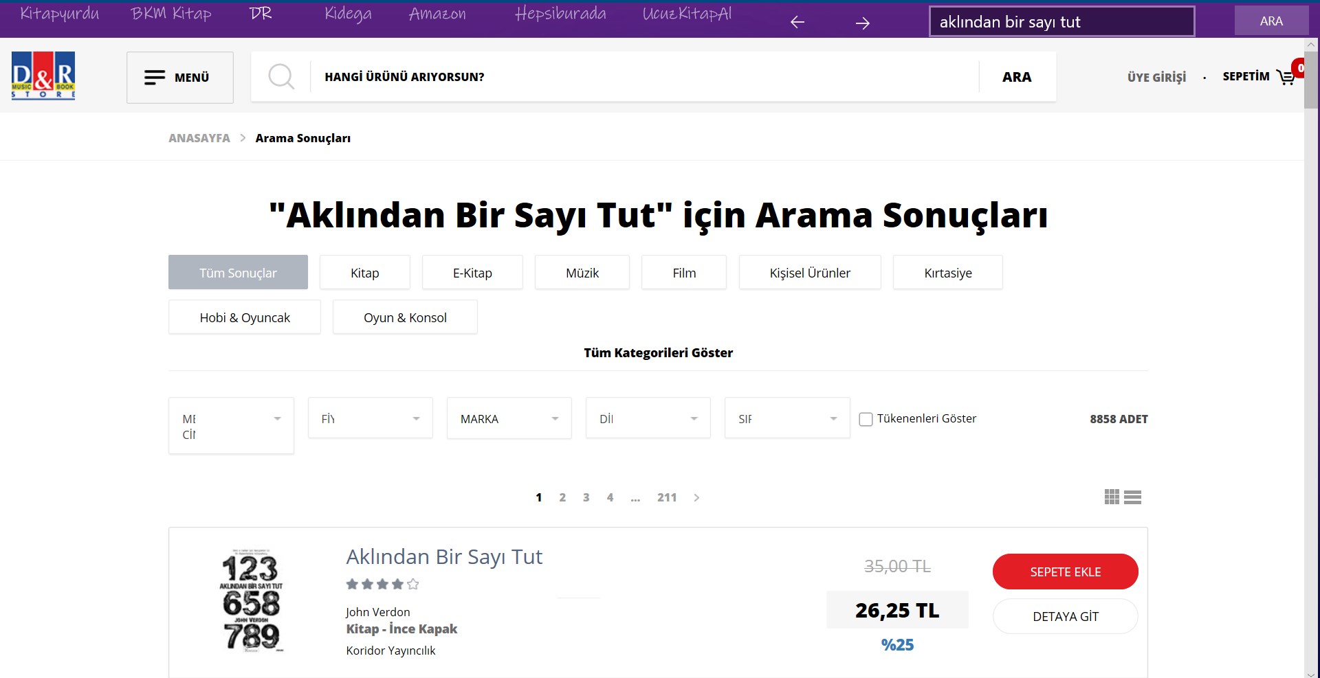Click the %25 discount label
The width and height of the screenshot is (1320, 678).
[x=897, y=645]
